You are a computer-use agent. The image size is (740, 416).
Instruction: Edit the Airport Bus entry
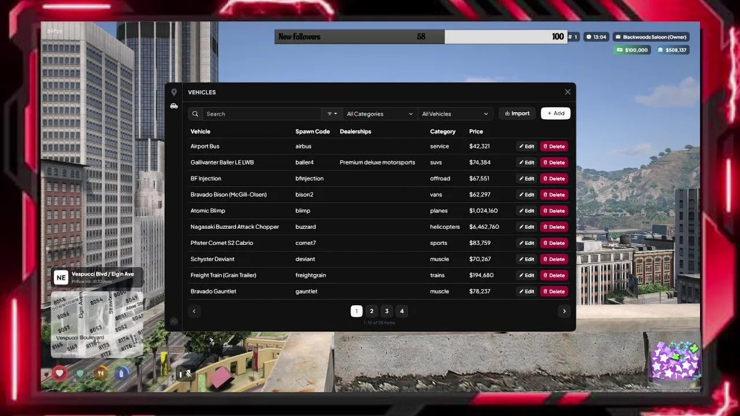point(526,146)
